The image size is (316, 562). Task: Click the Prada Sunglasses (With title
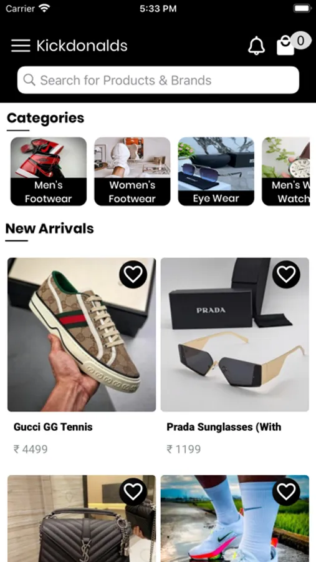(224, 427)
